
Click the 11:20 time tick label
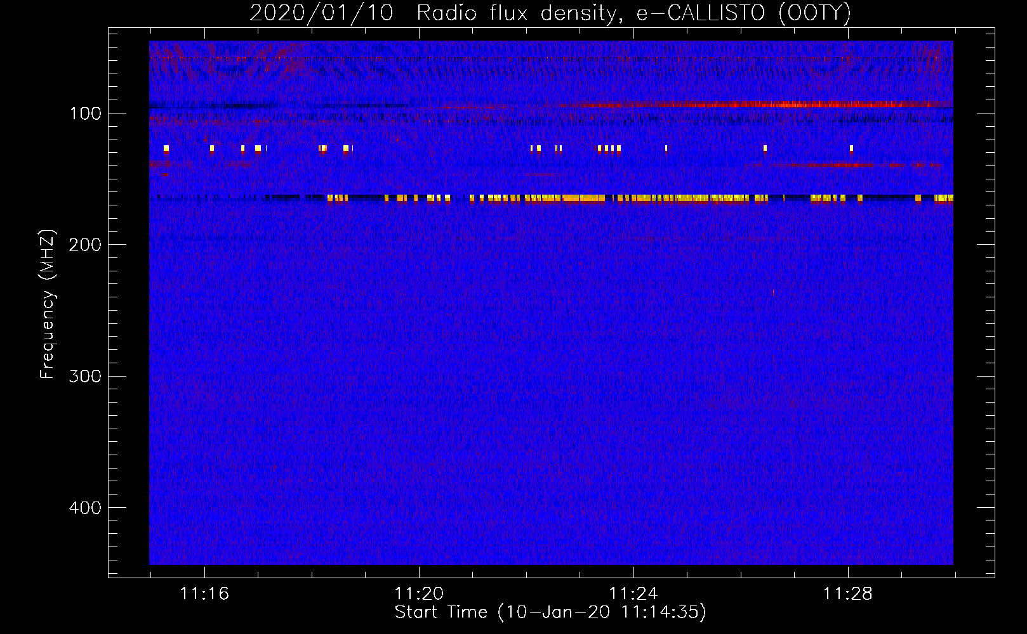click(x=419, y=594)
